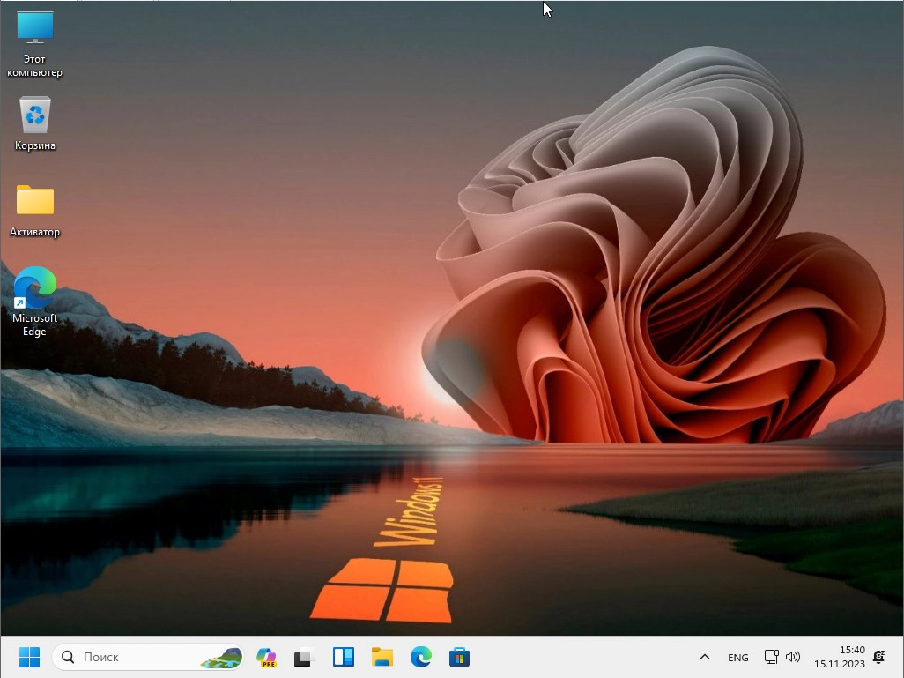Open Task View from the taskbar

tap(304, 657)
